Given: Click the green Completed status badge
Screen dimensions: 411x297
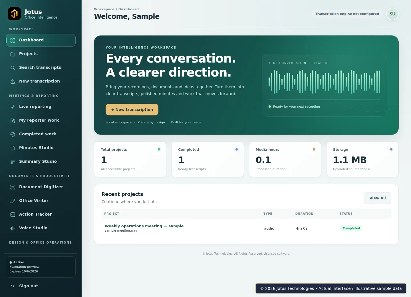Looking at the screenshot, I should coord(351,228).
